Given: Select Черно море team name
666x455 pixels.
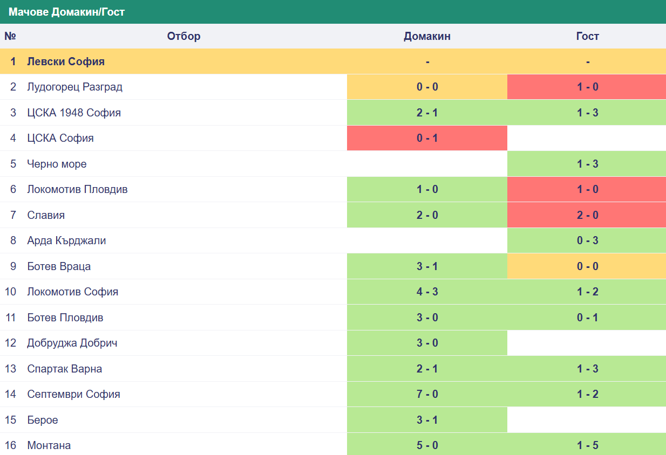Looking at the screenshot, I should [x=57, y=164].
